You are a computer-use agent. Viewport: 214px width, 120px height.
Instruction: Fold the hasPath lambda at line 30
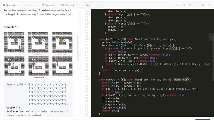[89, 39]
